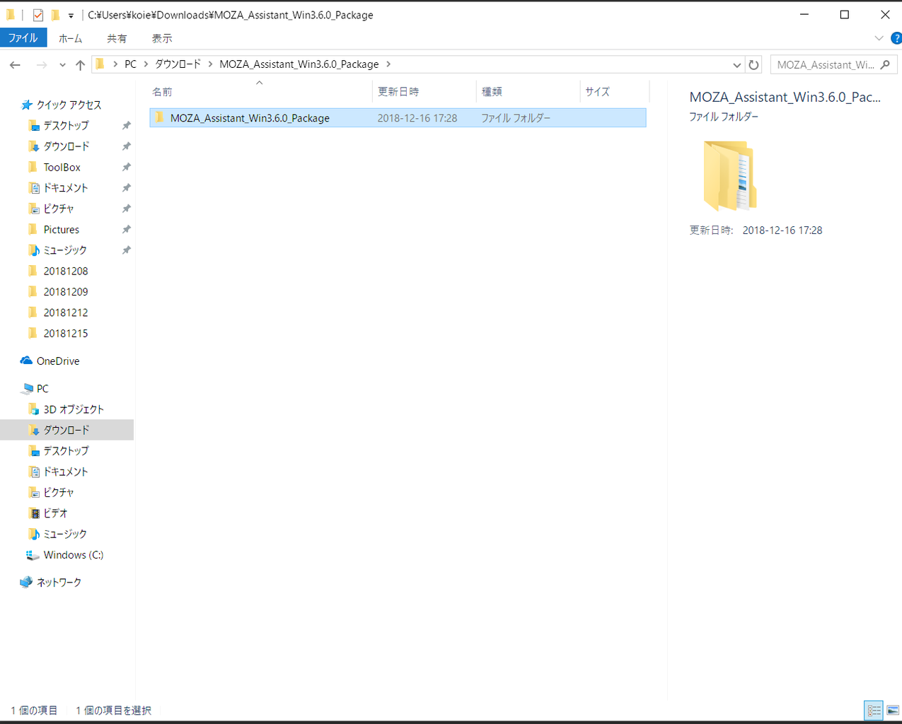Screen dimensions: 902x724
Task: Open デスクトップ under Quick Access
Action: pyautogui.click(x=66, y=125)
